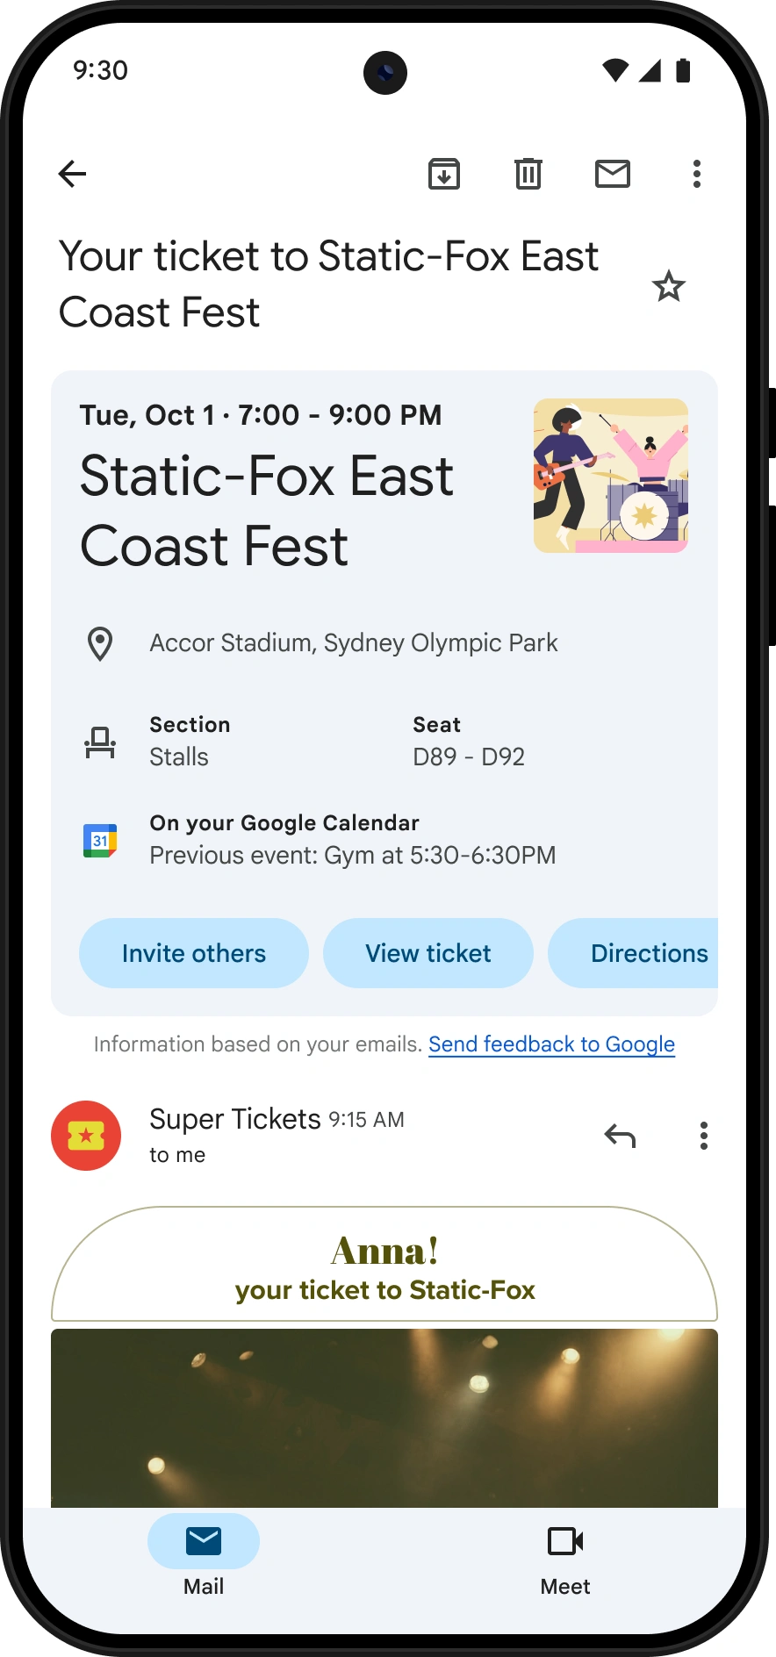The height and width of the screenshot is (1657, 776).
Task: Mark email as unread envelope icon
Action: click(x=613, y=174)
